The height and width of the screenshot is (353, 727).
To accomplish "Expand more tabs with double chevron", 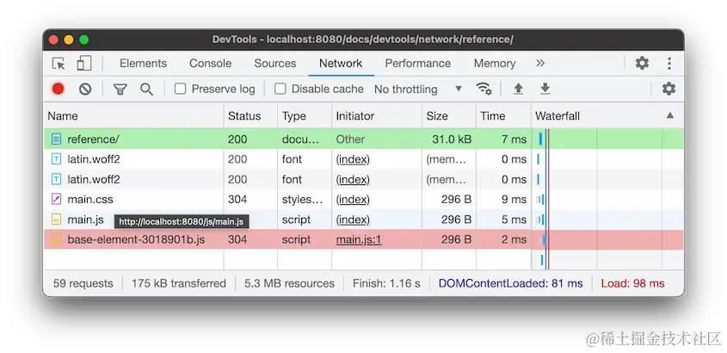I will (539, 63).
